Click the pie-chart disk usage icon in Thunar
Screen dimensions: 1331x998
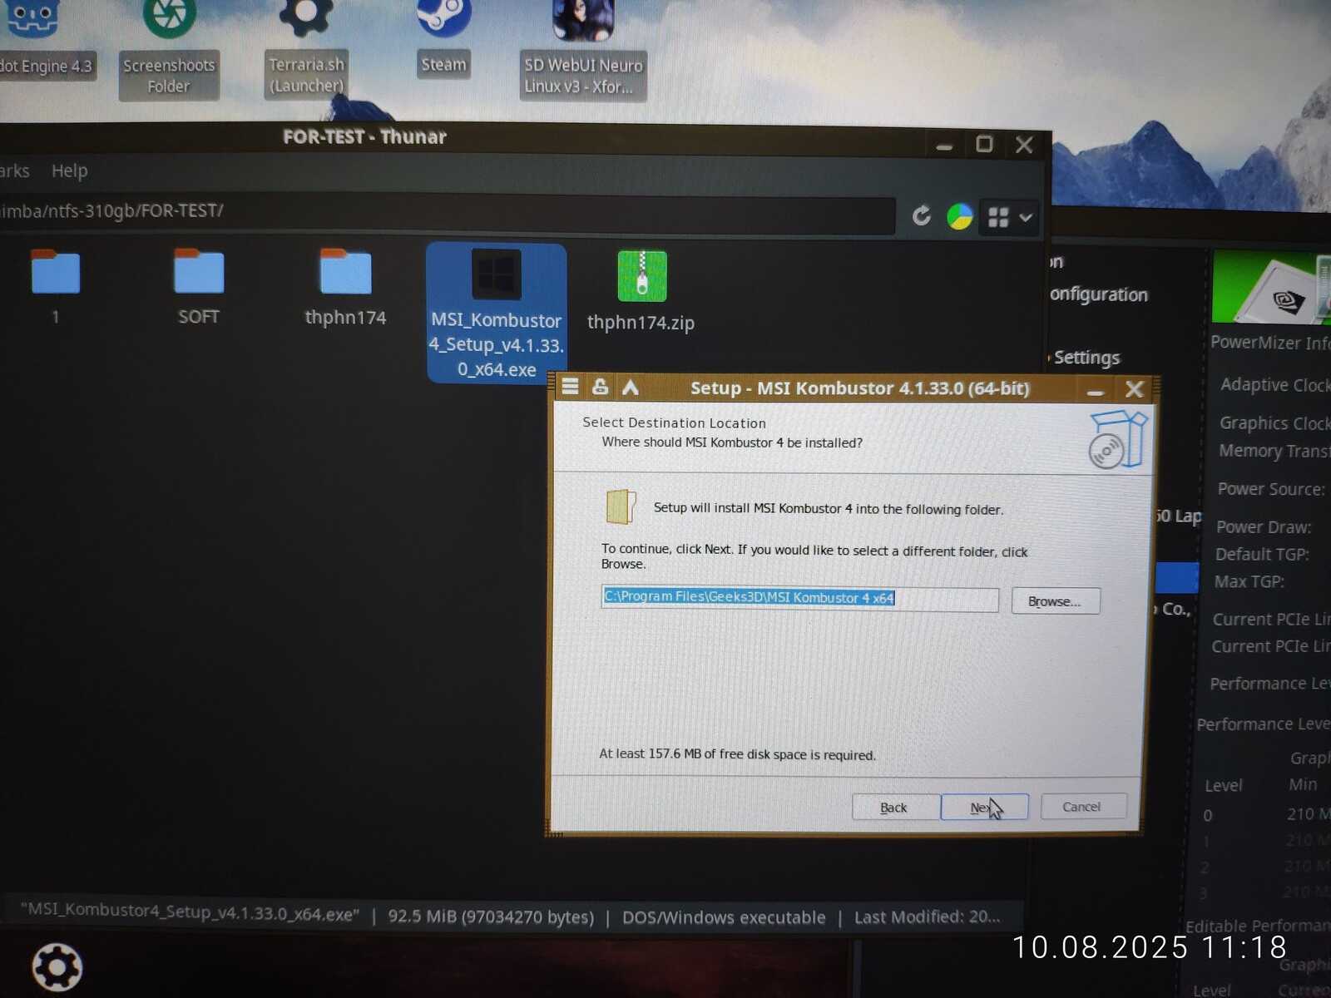(x=959, y=217)
